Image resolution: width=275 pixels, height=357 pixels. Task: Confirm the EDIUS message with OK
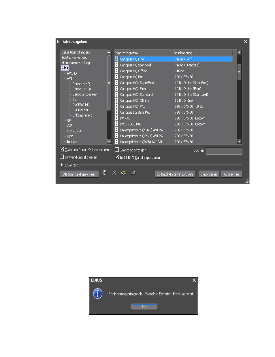coord(144,307)
